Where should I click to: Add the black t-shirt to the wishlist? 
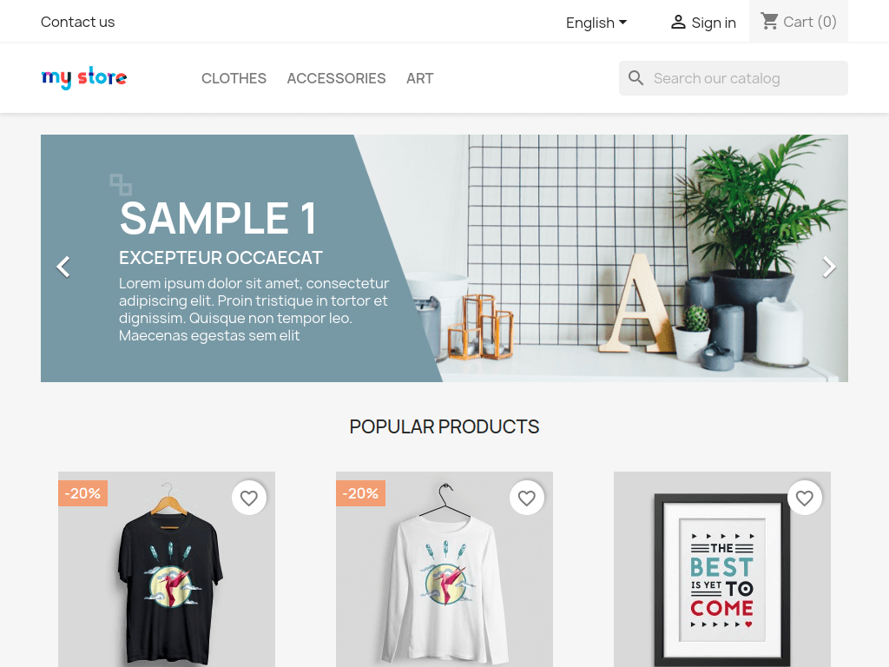[x=249, y=498]
